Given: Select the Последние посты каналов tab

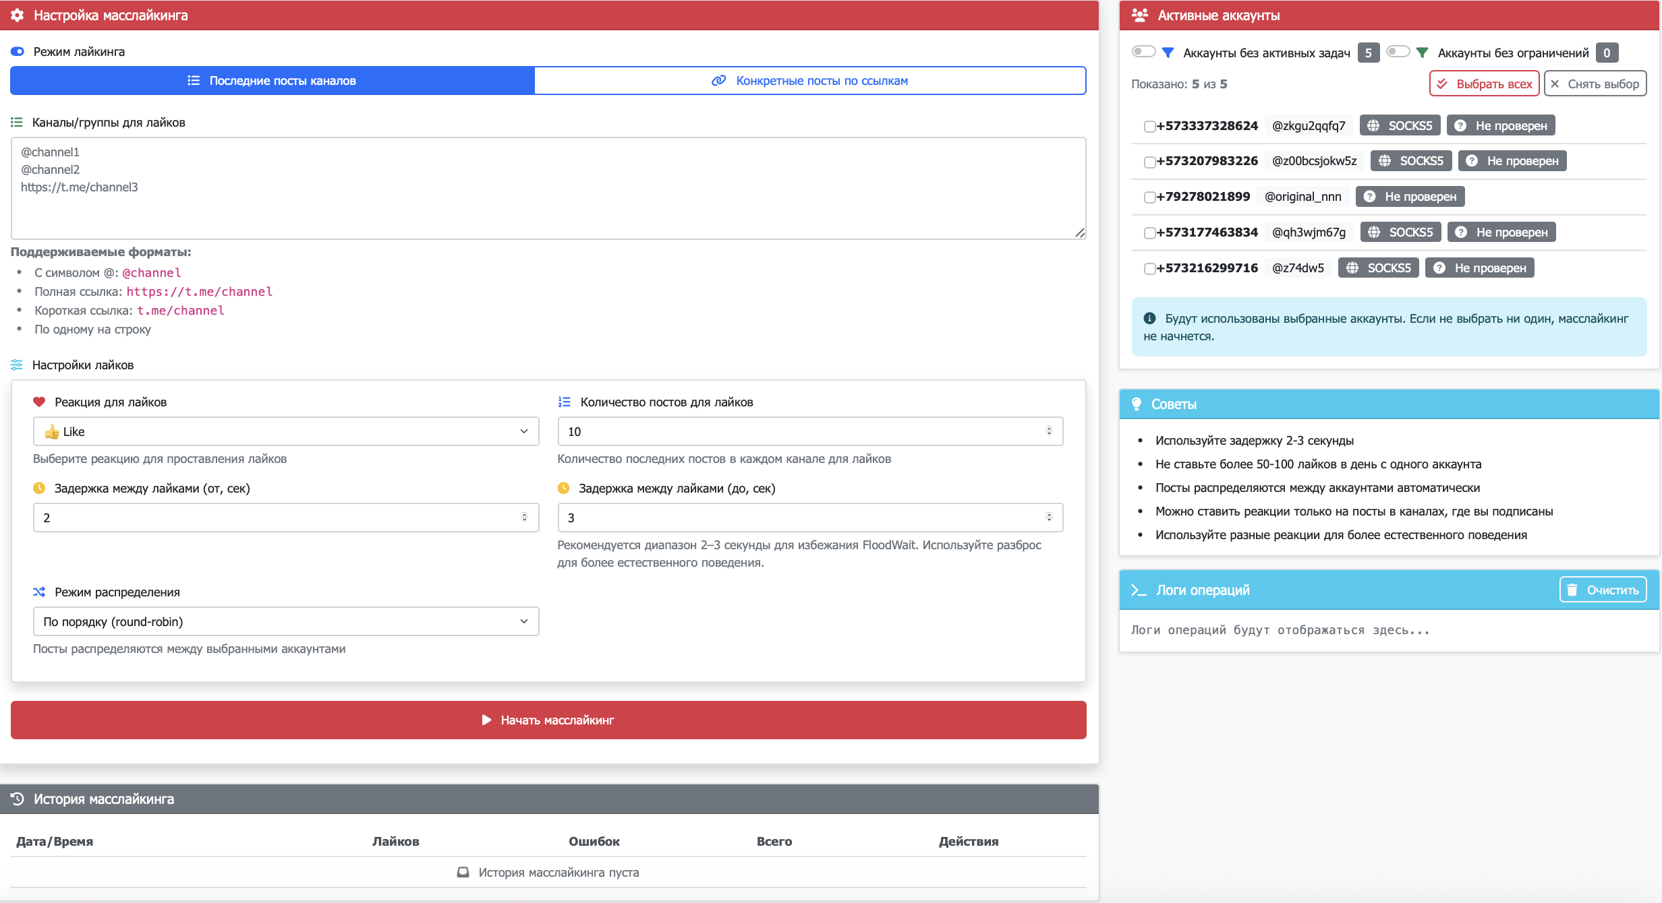Looking at the screenshot, I should point(273,81).
